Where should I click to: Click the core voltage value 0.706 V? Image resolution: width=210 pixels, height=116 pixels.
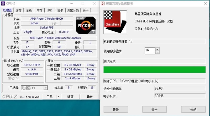pos(64,32)
